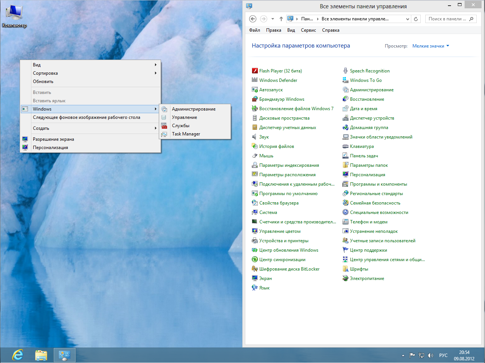Click the Control Panel taskbar button
Image resolution: width=485 pixels, height=363 pixels.
pyautogui.click(x=65, y=355)
